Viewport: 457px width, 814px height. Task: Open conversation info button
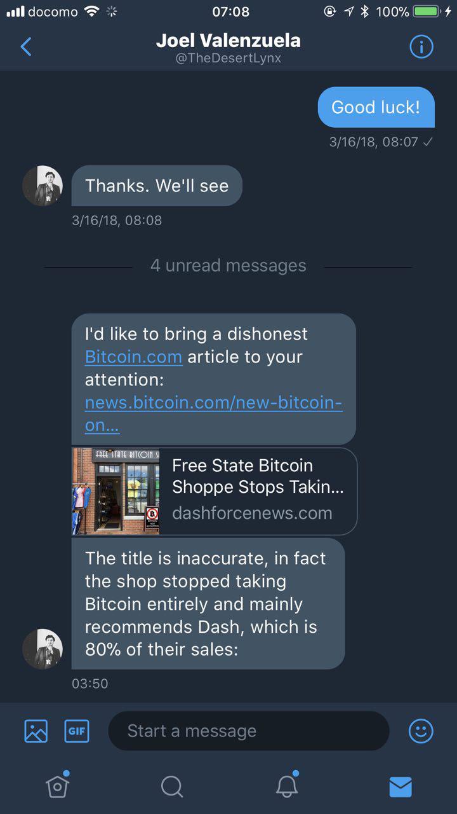point(421,47)
